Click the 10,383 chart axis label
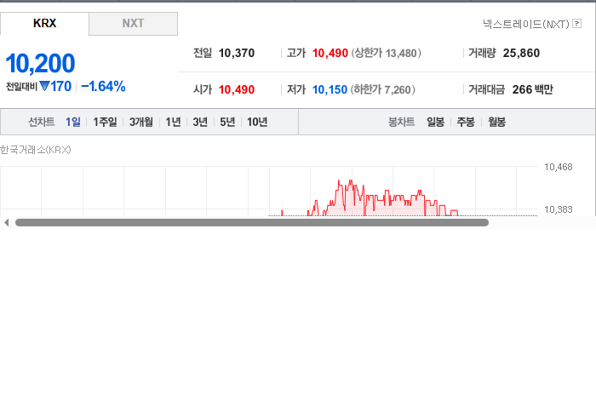This screenshot has height=417, width=596. [x=558, y=209]
